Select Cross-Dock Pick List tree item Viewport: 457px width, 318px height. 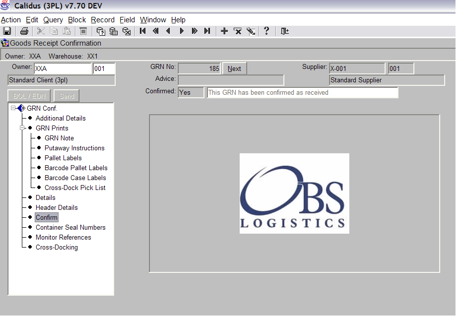click(75, 188)
